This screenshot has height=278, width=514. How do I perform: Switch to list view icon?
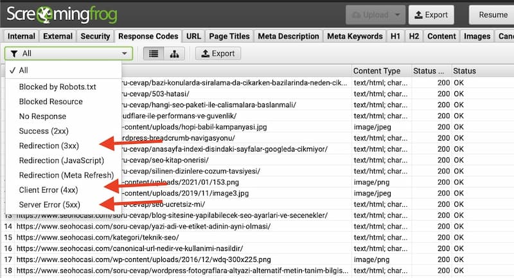pos(153,54)
